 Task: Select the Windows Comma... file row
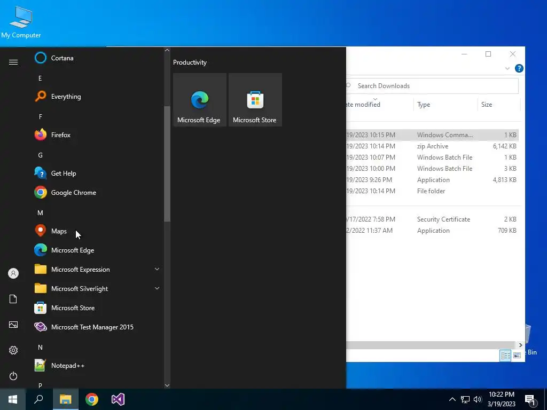coord(432,135)
